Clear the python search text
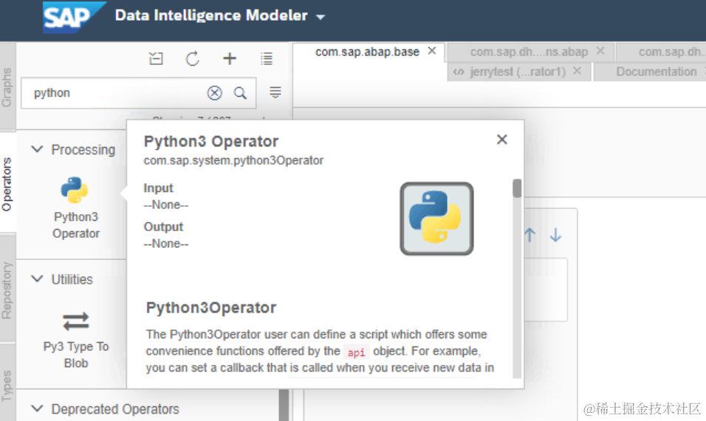 (215, 93)
